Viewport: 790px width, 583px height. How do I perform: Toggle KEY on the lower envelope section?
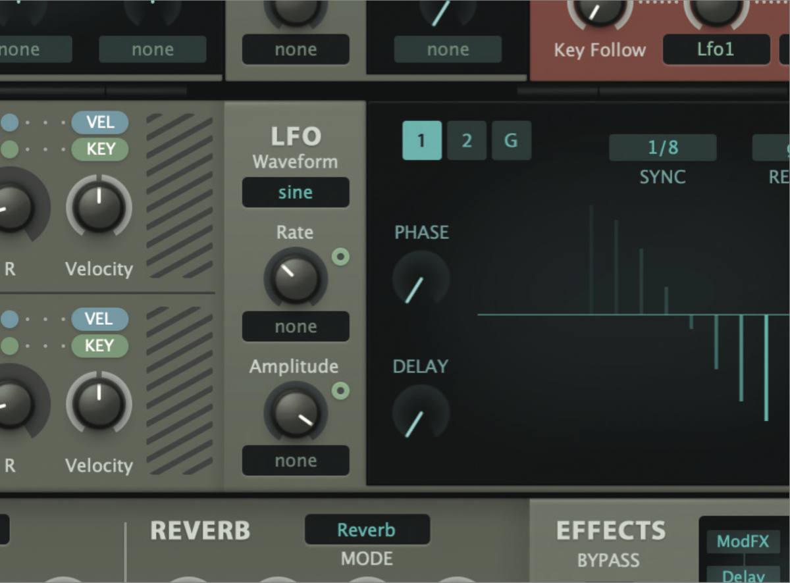pos(99,345)
